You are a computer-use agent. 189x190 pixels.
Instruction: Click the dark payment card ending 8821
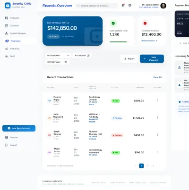[182, 24]
